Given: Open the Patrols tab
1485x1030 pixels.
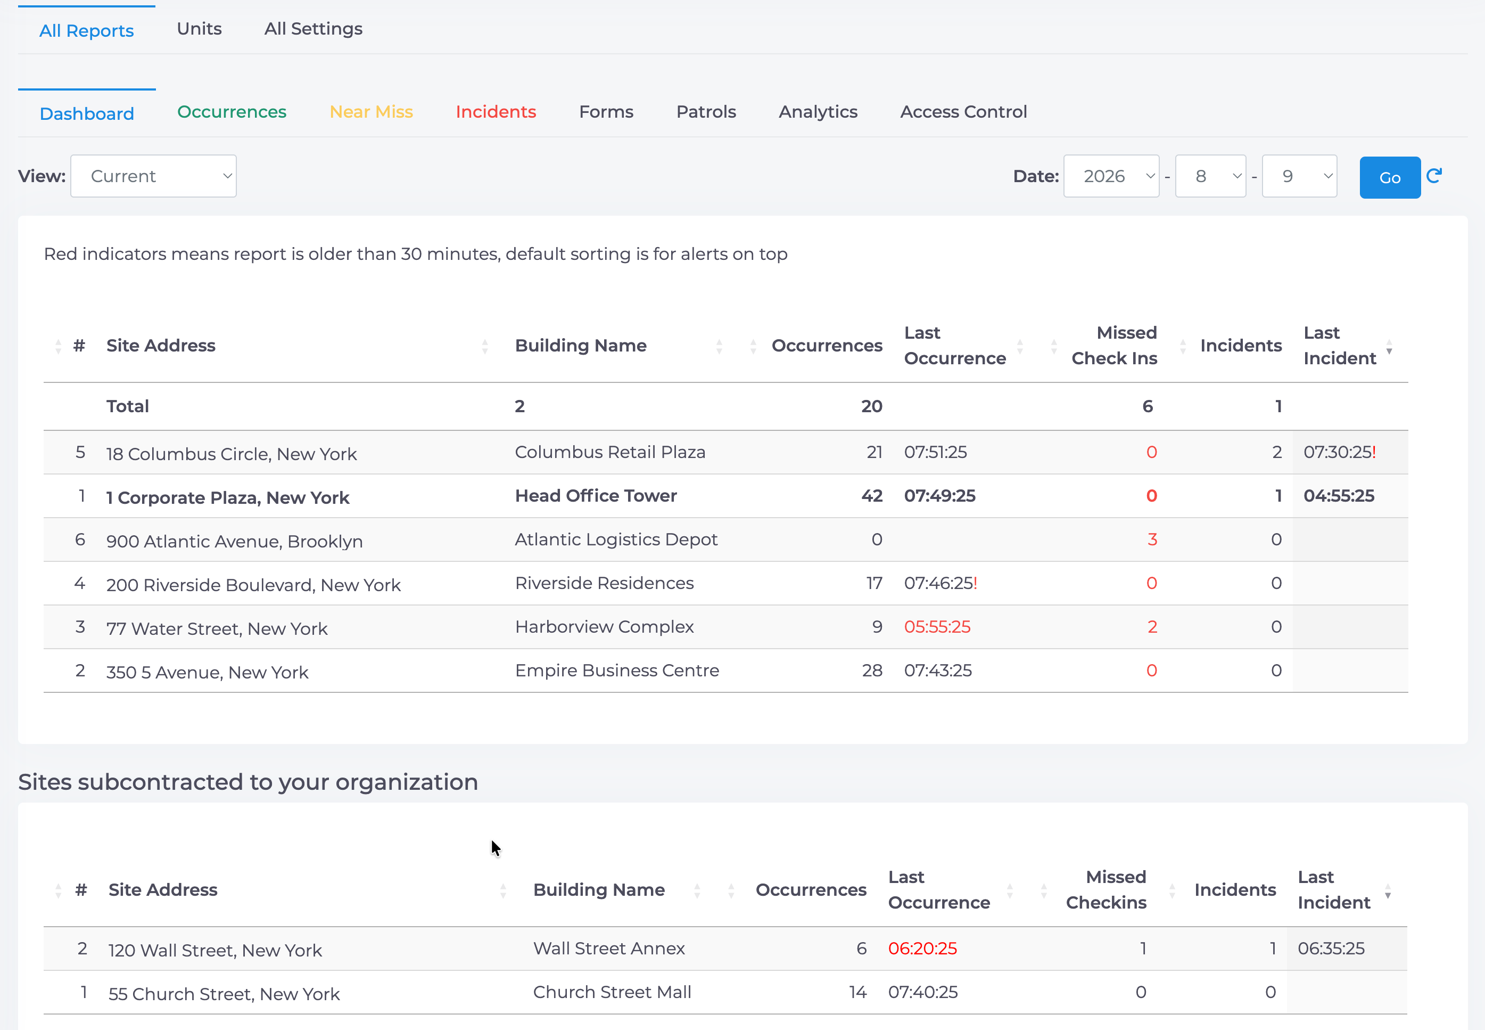Looking at the screenshot, I should tap(706, 112).
